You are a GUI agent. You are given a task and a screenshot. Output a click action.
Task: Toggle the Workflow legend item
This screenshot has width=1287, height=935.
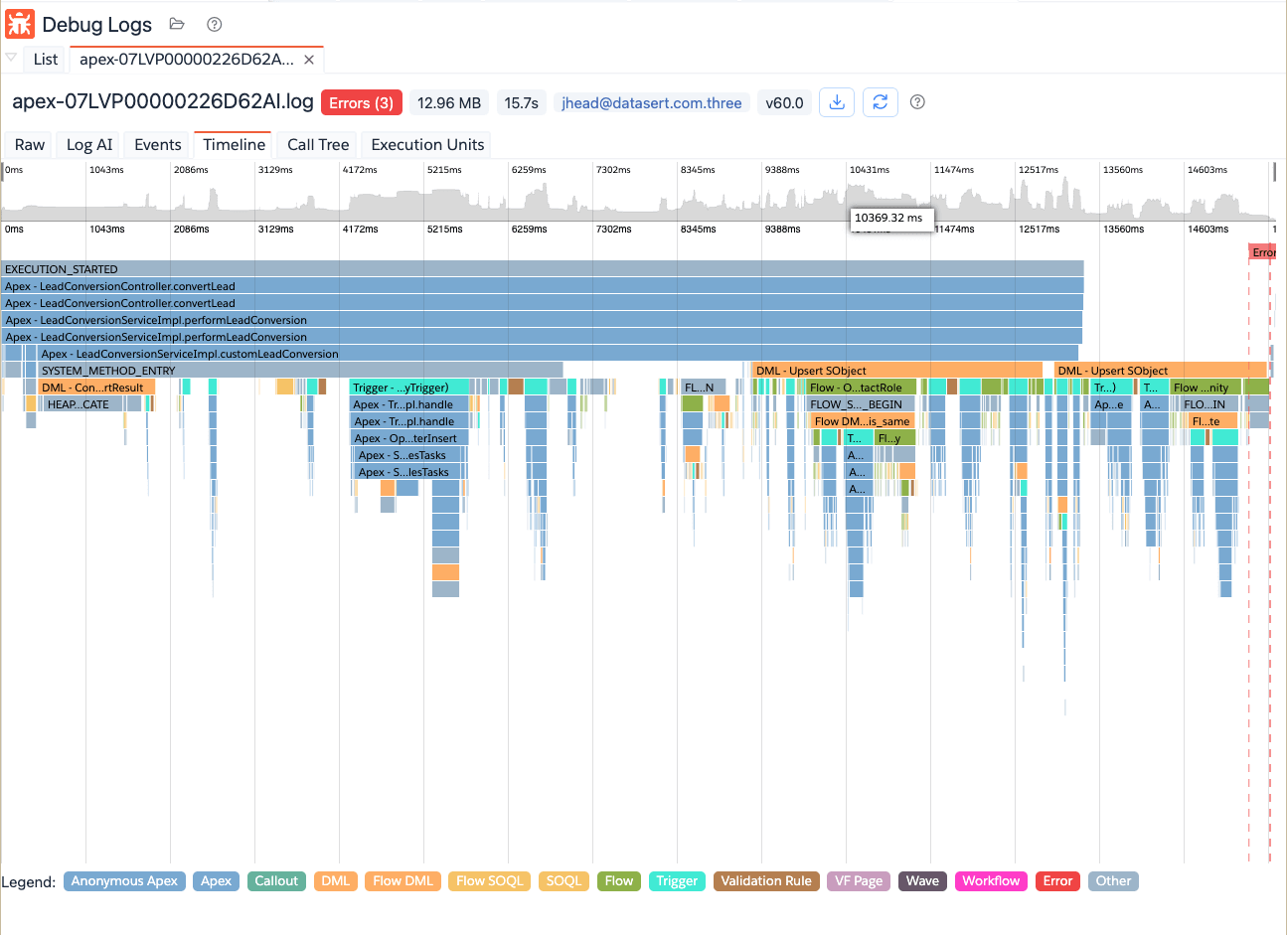(991, 881)
